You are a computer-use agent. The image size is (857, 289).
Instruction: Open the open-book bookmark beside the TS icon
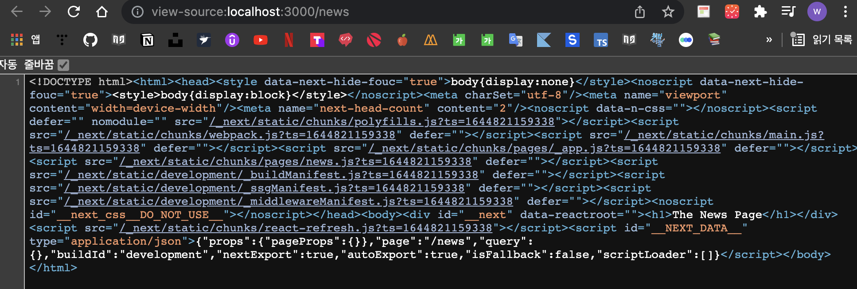629,40
